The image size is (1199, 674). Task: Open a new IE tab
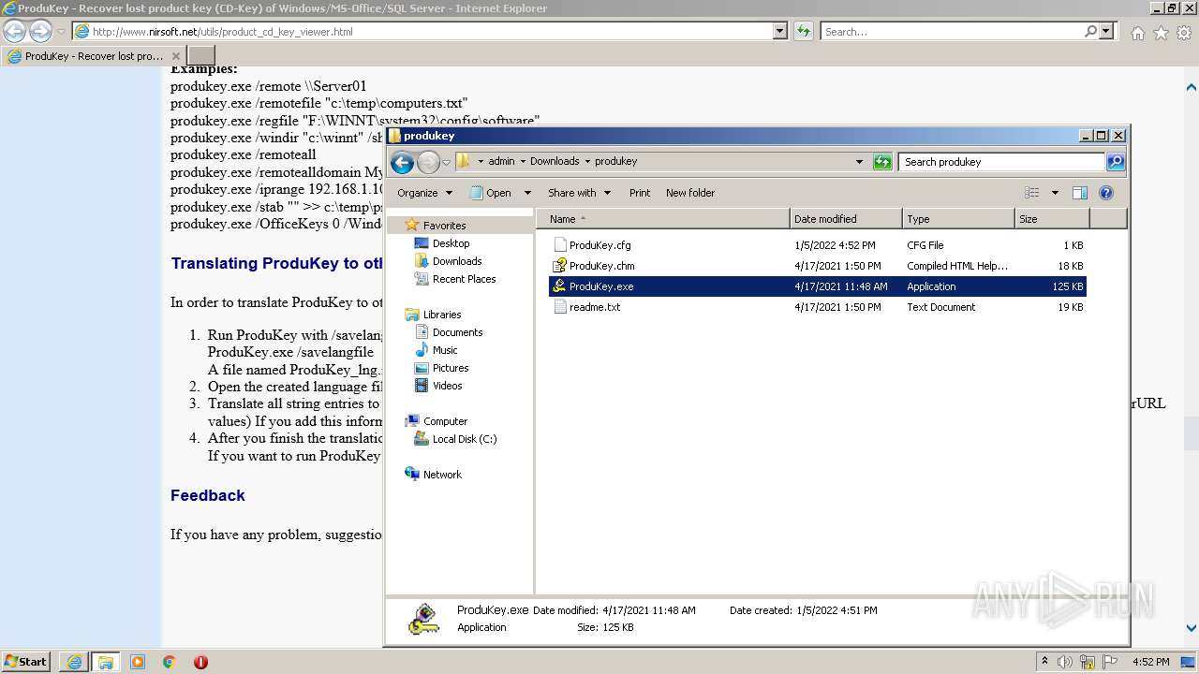pos(201,56)
